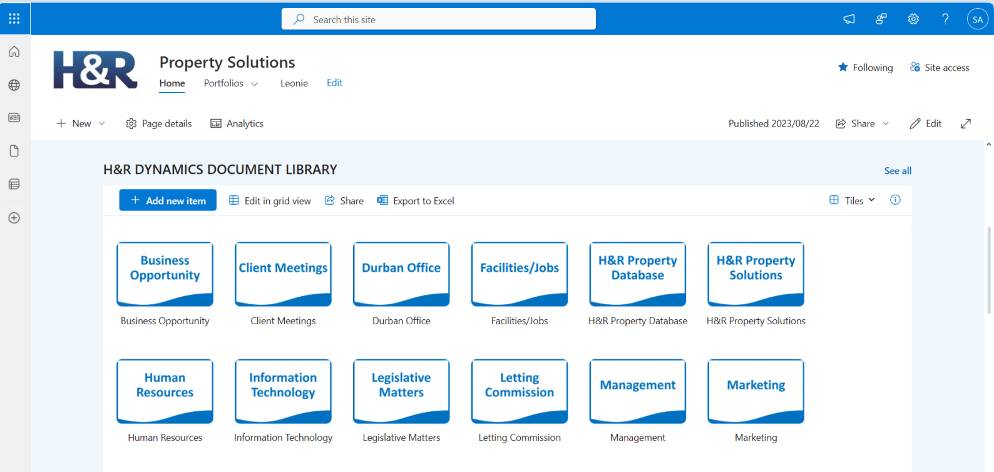994x472 pixels.
Task: Open the Durban Office tile
Action: (401, 274)
